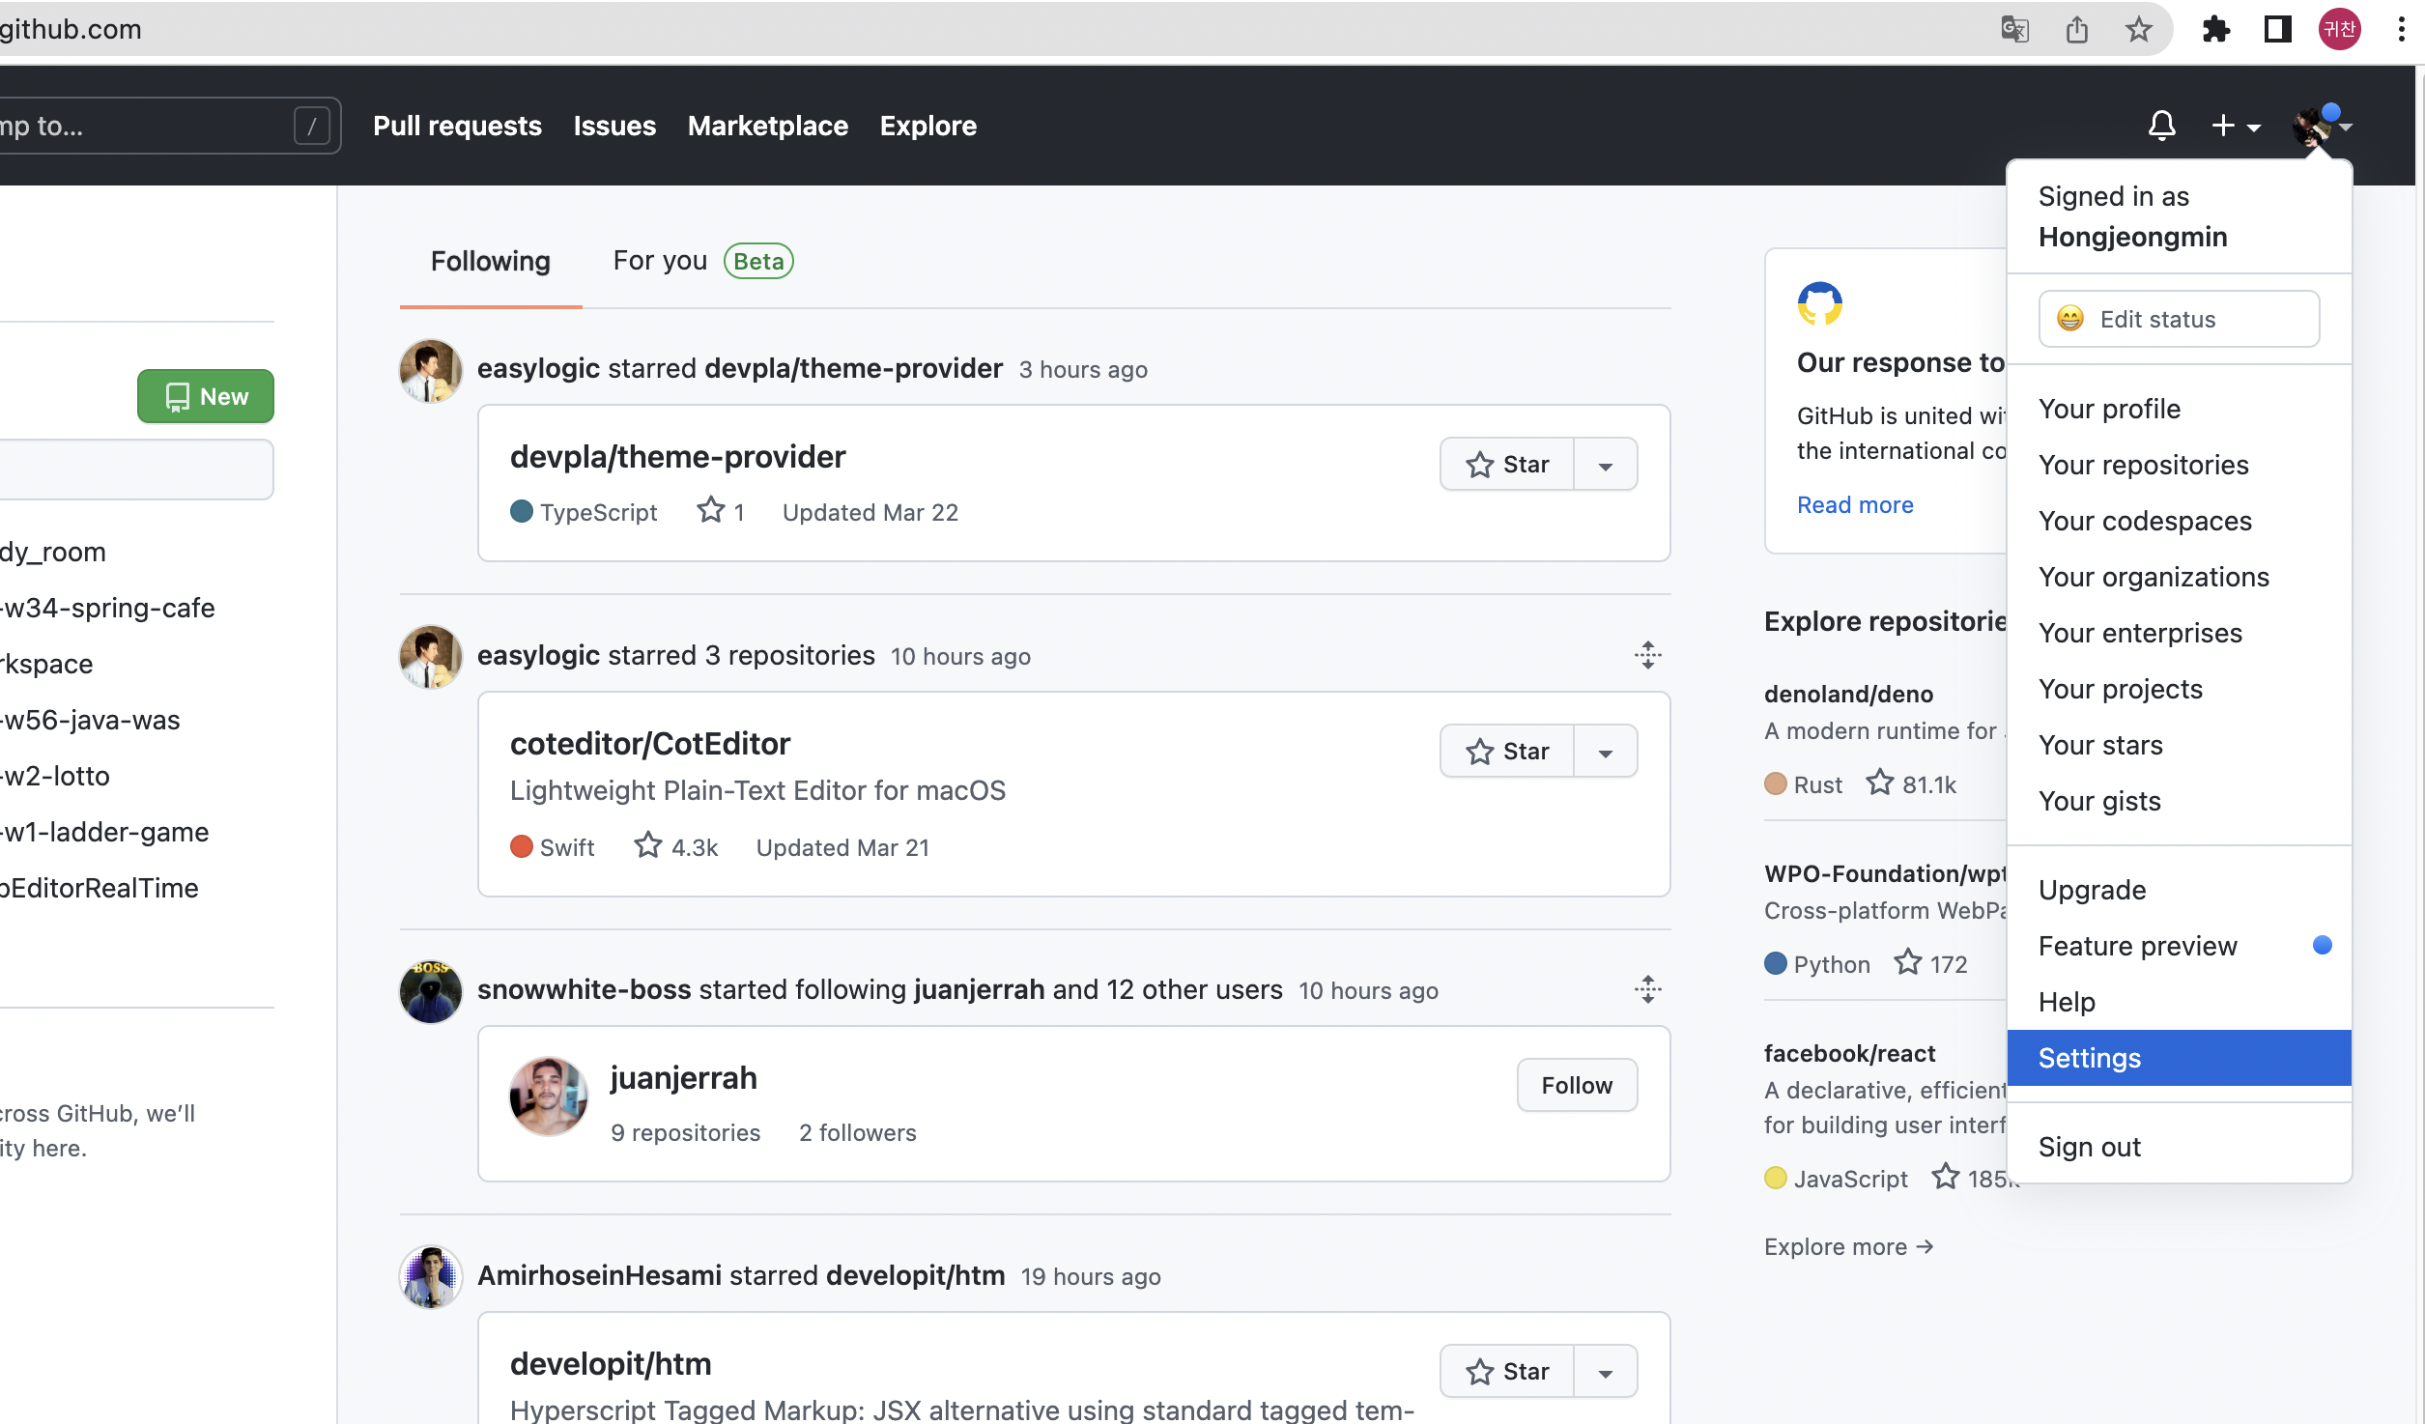The height and width of the screenshot is (1424, 2425).
Task: Click the Chrome extensions puzzle icon
Action: point(2215,30)
